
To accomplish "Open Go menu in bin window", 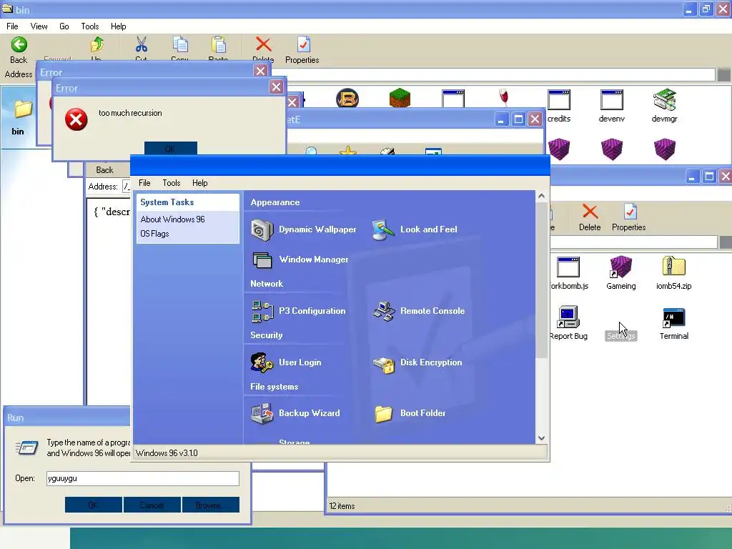I will [x=64, y=26].
